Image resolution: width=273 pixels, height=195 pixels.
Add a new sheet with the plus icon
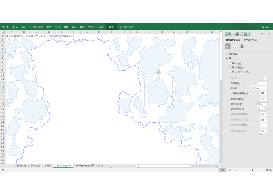click(111, 166)
